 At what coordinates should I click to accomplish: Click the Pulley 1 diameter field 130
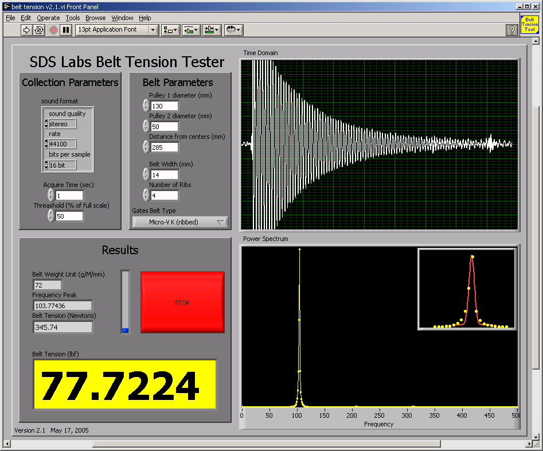(x=165, y=106)
